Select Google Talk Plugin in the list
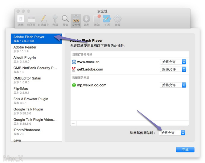Viewport: 205px width, 163px height. click(x=36, y=111)
